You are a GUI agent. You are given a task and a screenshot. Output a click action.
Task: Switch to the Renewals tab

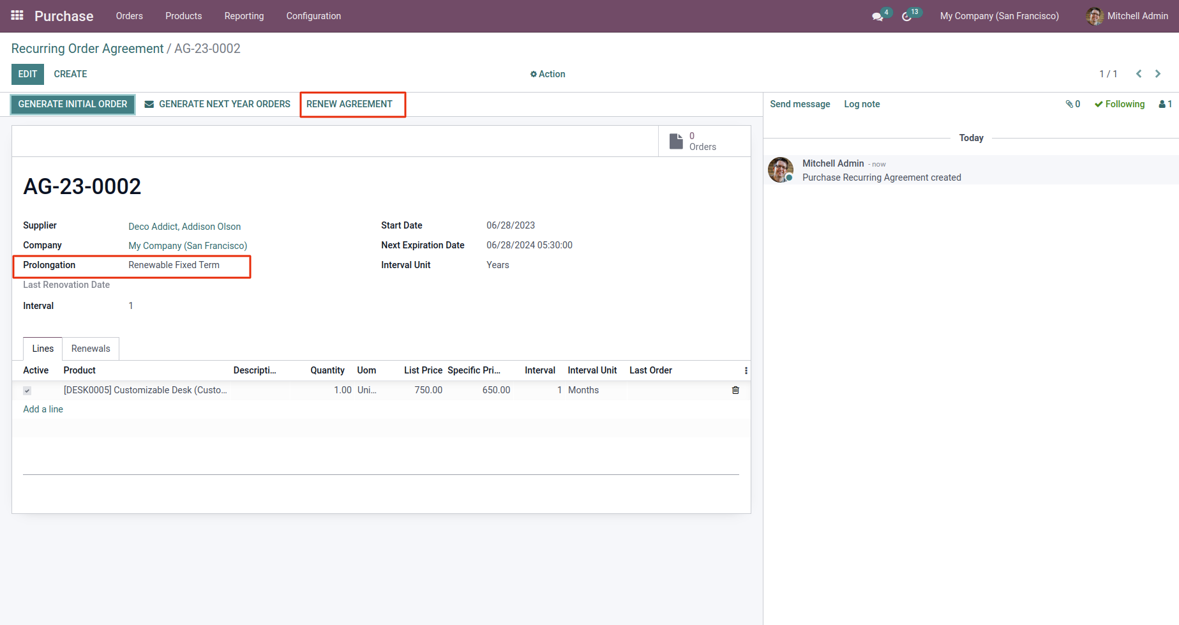coord(91,349)
